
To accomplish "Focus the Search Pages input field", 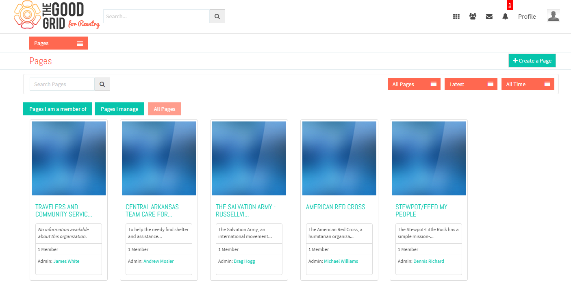I will (62, 84).
